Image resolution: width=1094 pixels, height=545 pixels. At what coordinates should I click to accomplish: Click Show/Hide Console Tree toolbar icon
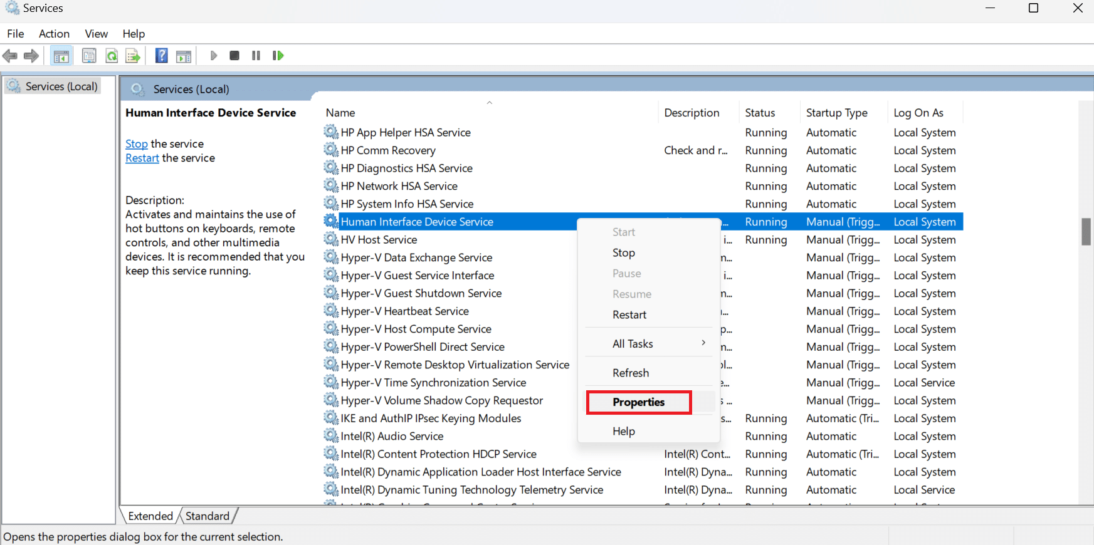[61, 56]
